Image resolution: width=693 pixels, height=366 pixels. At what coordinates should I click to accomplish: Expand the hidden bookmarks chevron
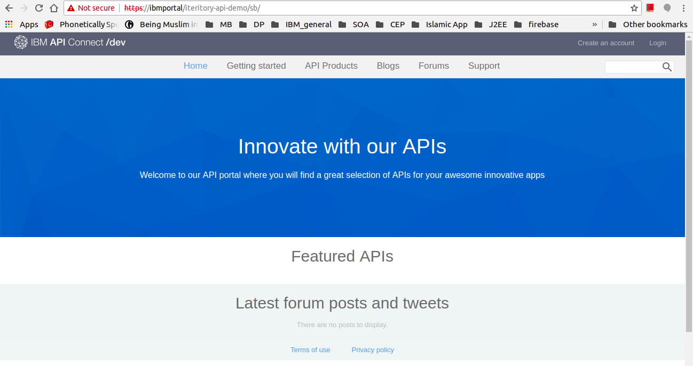pyautogui.click(x=595, y=25)
